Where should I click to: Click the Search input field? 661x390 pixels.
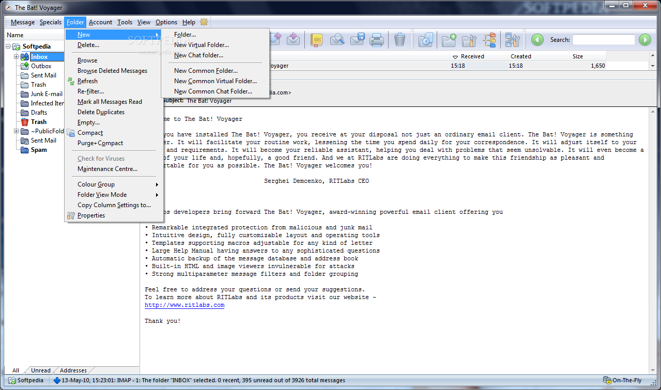coord(604,40)
